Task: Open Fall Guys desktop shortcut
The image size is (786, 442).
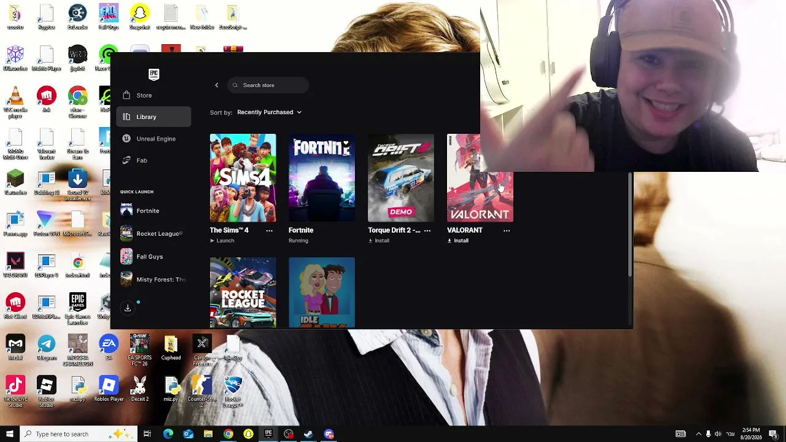Action: 109,17
